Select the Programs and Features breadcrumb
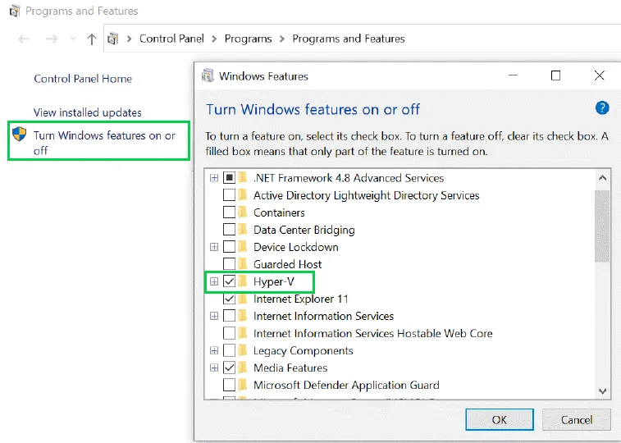Viewport: 621px width, 443px height. point(349,39)
